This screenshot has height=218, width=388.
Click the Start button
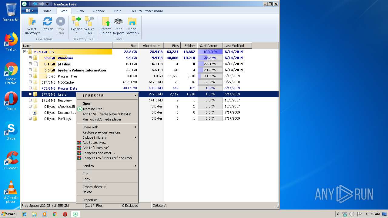tap(8, 214)
